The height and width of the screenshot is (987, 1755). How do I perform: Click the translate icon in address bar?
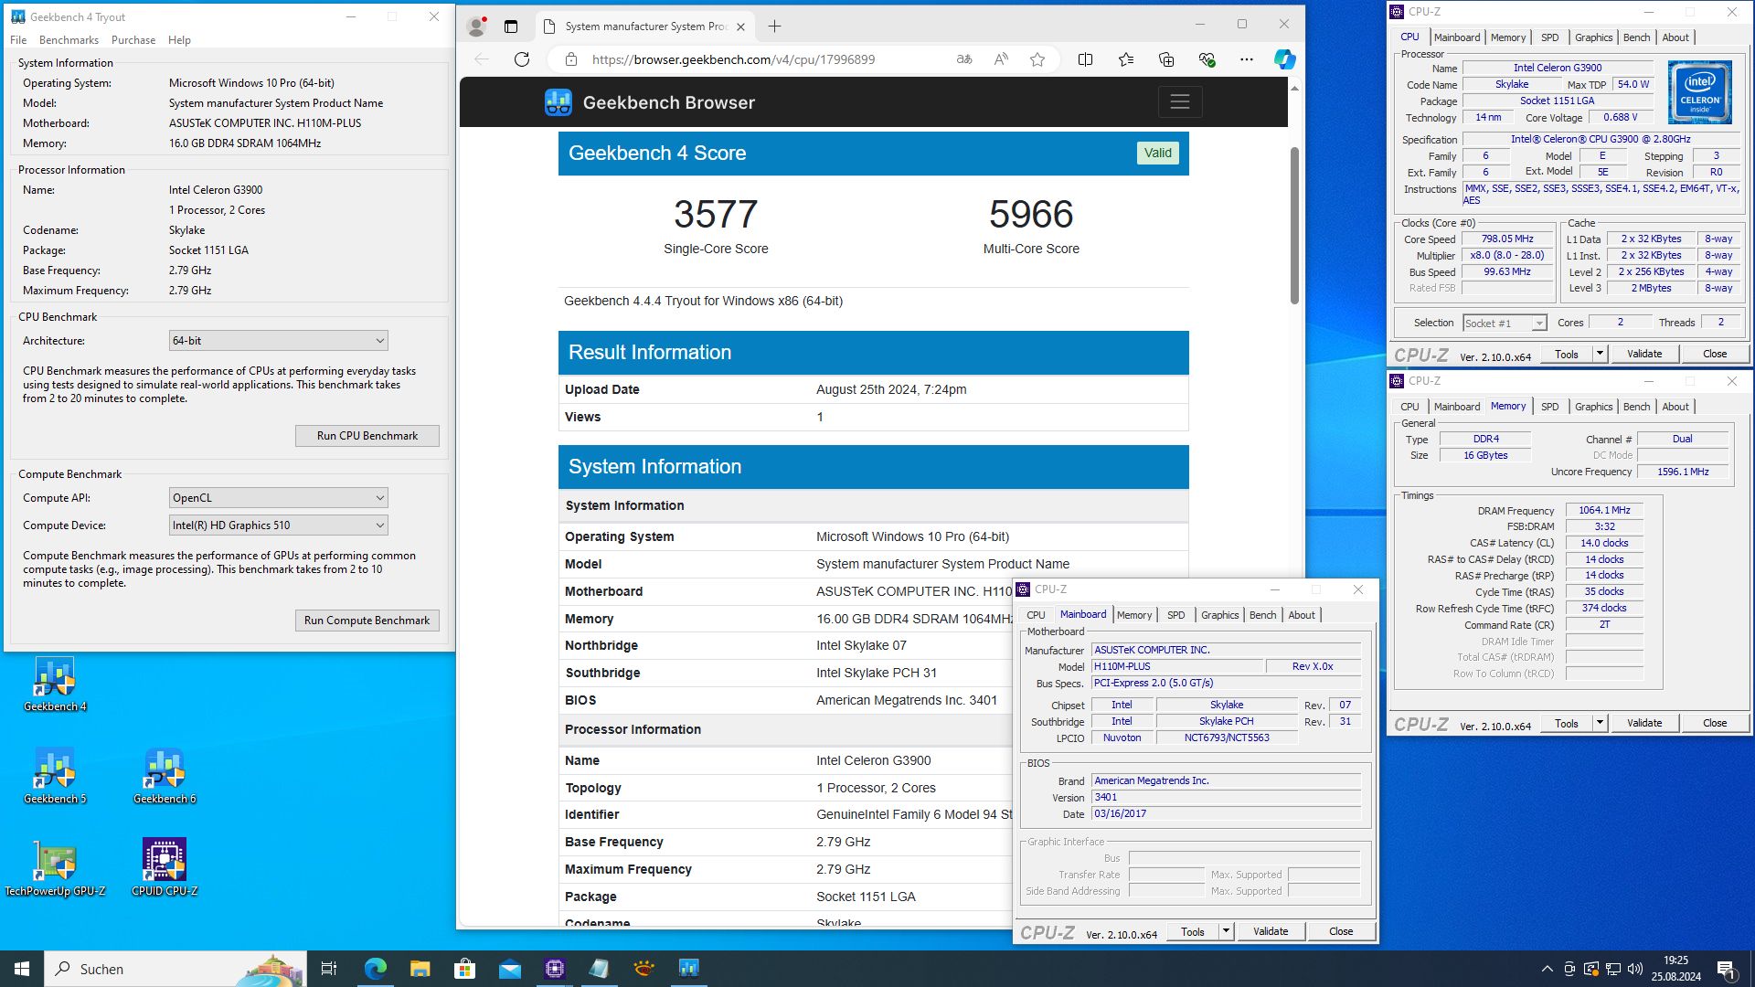(964, 59)
